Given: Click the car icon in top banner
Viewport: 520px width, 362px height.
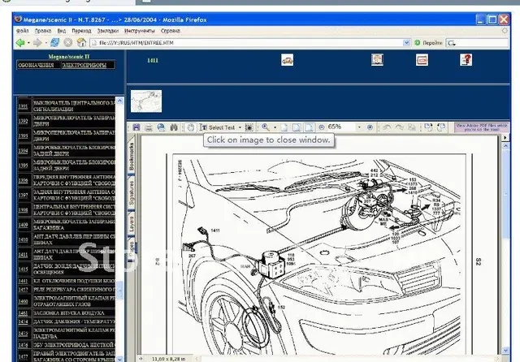Looking at the screenshot, I should pos(287,60).
